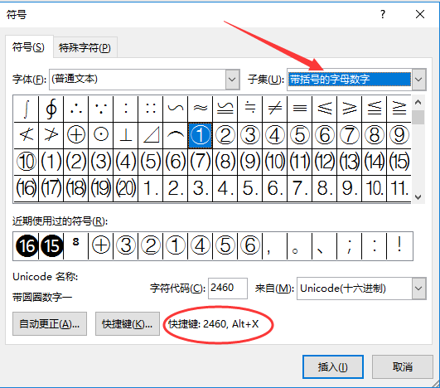Select the circled number 2 symbol in grid
The width and height of the screenshot is (440, 388).
tap(225, 135)
